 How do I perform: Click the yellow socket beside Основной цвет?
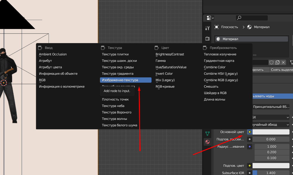(250, 132)
